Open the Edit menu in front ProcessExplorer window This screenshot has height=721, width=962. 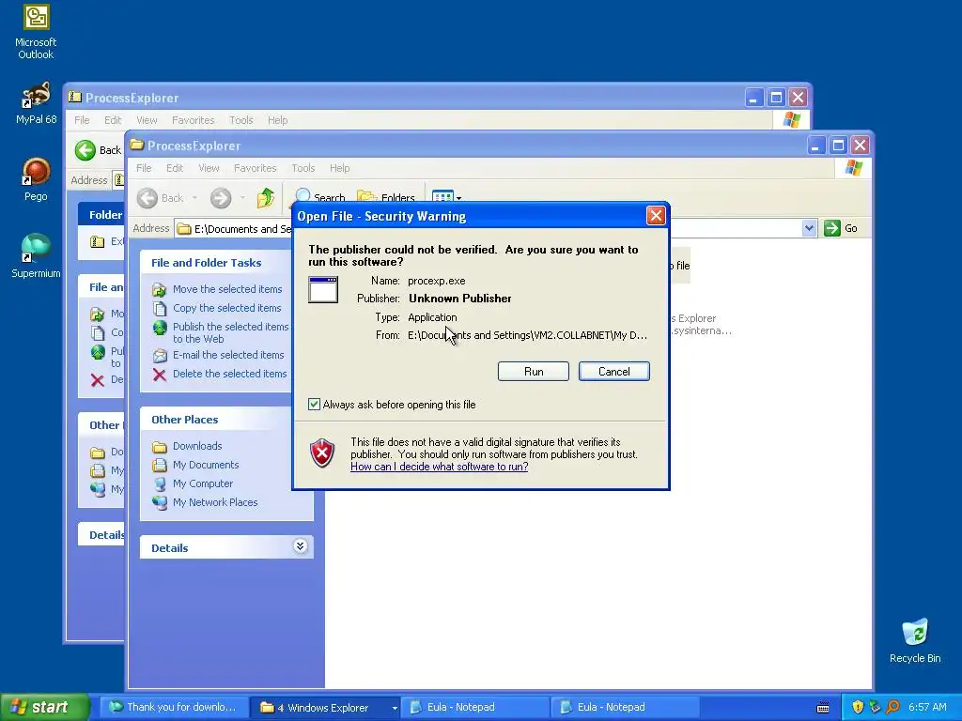pos(174,168)
